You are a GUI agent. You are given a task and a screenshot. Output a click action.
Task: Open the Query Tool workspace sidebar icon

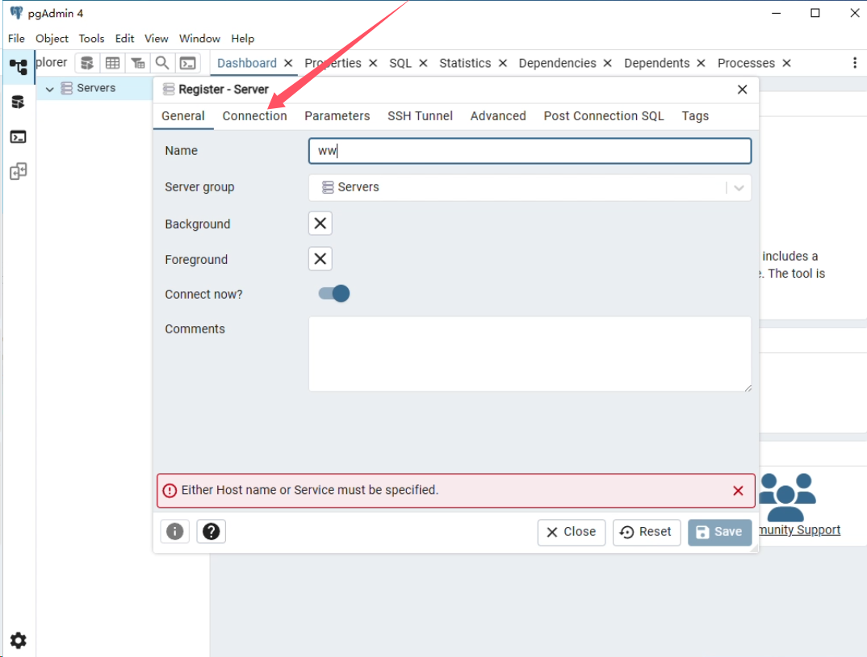click(x=19, y=102)
